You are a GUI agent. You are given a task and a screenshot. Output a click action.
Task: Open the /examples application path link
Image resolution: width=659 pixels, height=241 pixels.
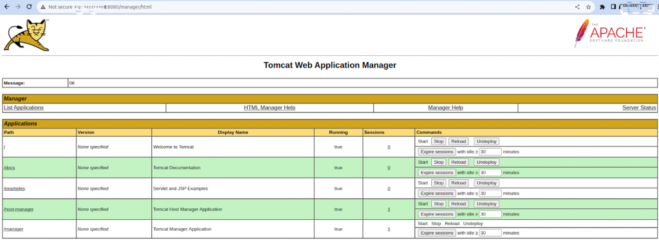click(14, 188)
